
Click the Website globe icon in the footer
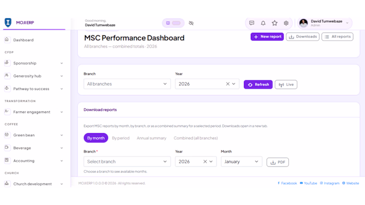click(344, 183)
